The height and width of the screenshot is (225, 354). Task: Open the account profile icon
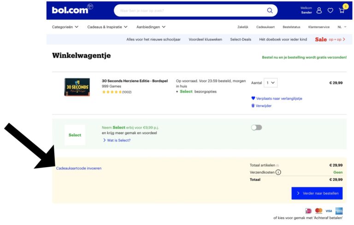tap(319, 11)
